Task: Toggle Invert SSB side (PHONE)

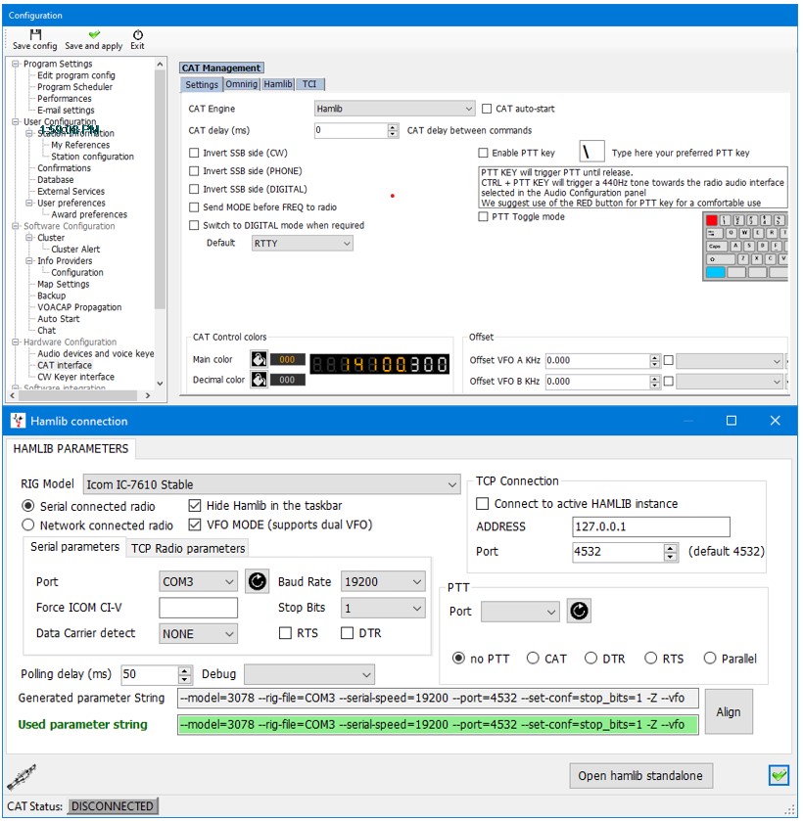Action: click(x=194, y=171)
